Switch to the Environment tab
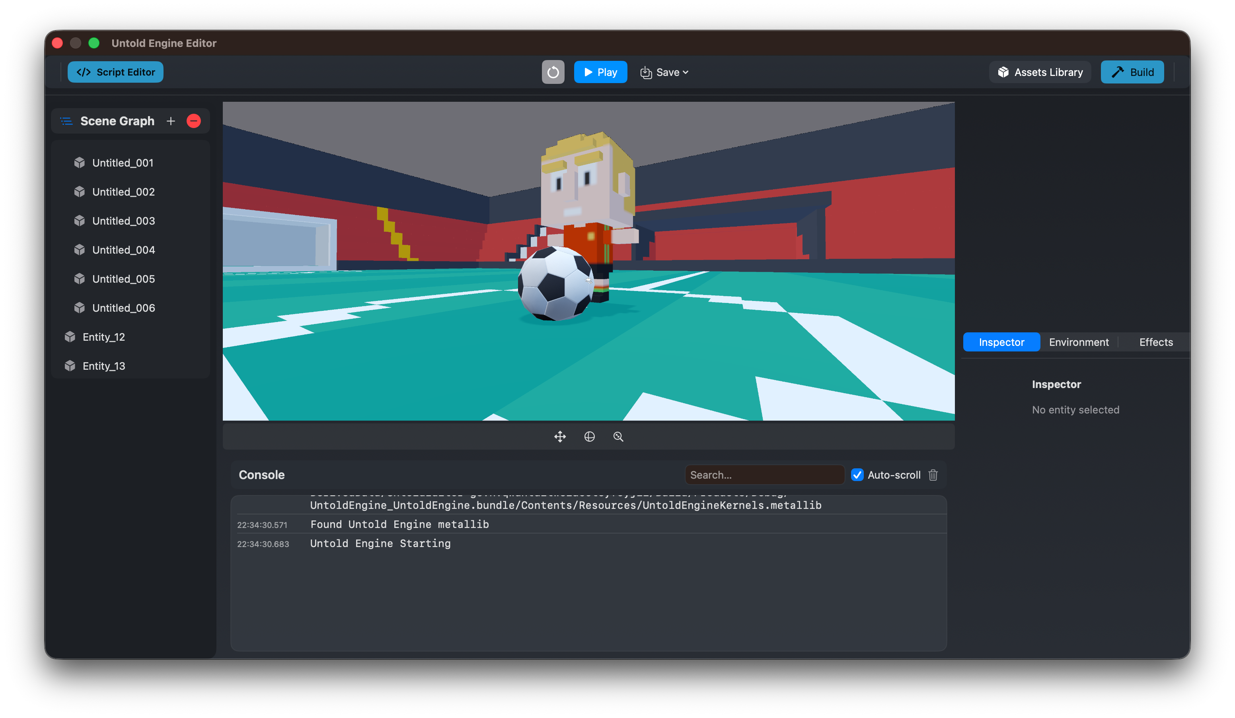This screenshot has height=718, width=1235. (x=1078, y=342)
